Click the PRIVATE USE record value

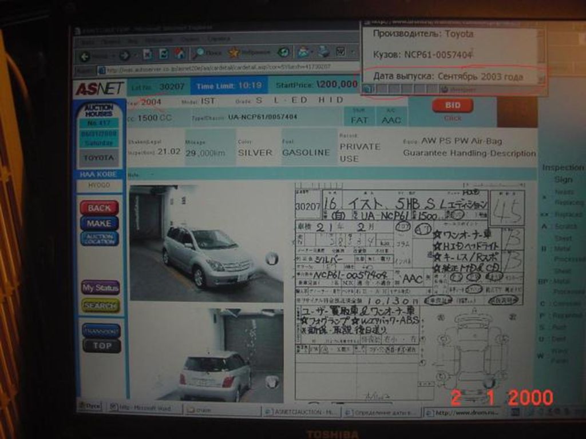359,152
